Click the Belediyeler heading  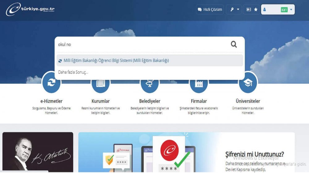pyautogui.click(x=150, y=101)
